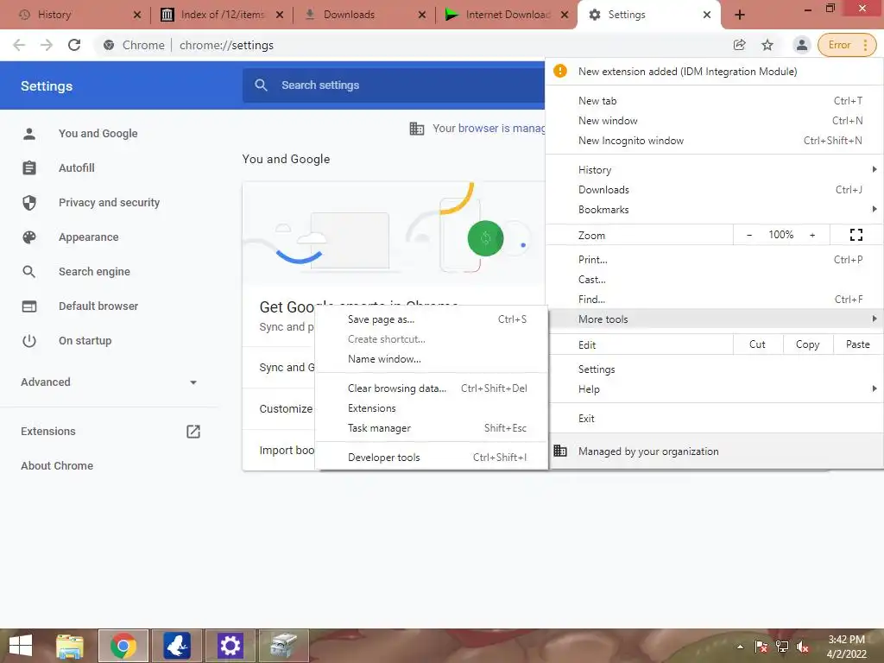Open File Explorer from the taskbar

click(x=70, y=646)
